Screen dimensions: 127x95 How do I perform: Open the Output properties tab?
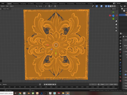coord(120,44)
